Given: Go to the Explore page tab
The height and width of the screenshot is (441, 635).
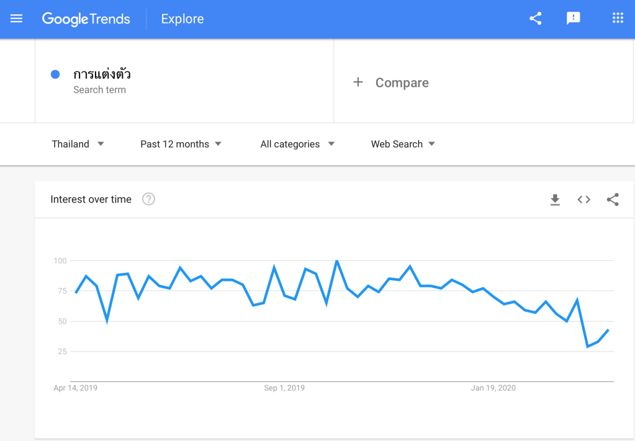Looking at the screenshot, I should [x=182, y=19].
